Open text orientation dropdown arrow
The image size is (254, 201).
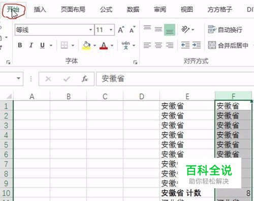[193, 30]
